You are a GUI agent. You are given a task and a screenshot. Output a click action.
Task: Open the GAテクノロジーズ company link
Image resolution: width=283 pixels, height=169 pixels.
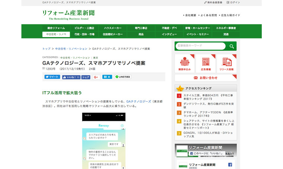click(x=139, y=101)
